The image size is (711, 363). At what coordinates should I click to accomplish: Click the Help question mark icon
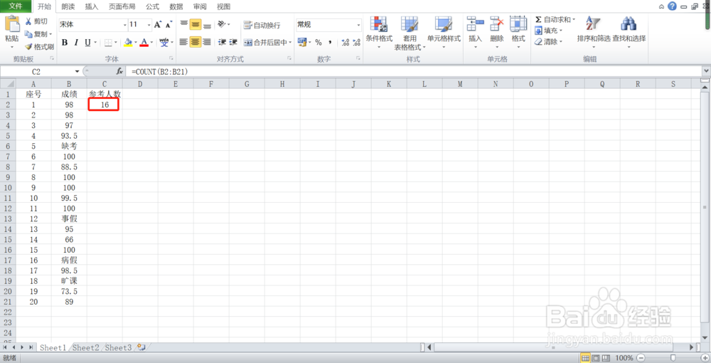672,6
